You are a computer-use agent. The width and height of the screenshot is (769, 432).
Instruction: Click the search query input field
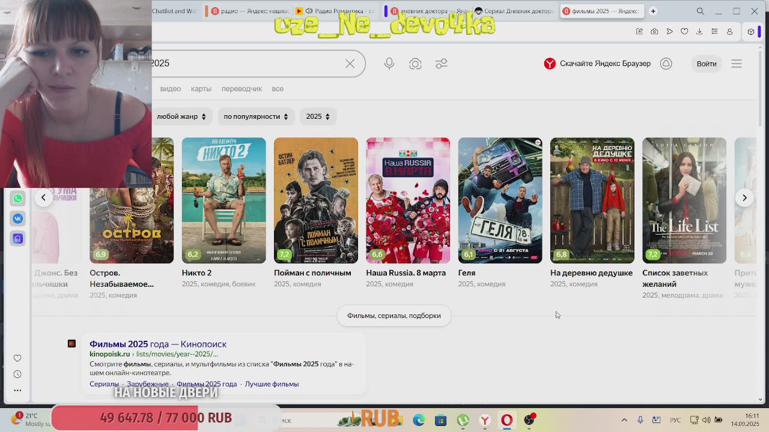point(246,64)
